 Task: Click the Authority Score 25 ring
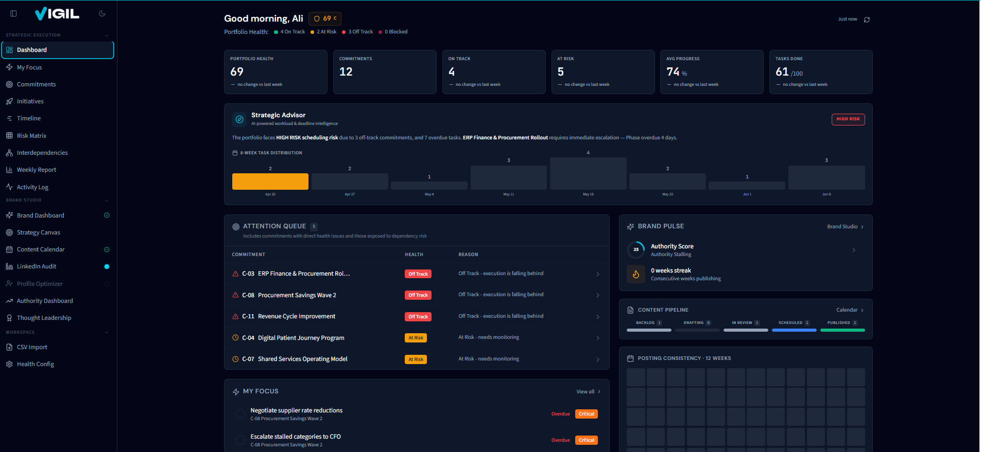(x=636, y=249)
